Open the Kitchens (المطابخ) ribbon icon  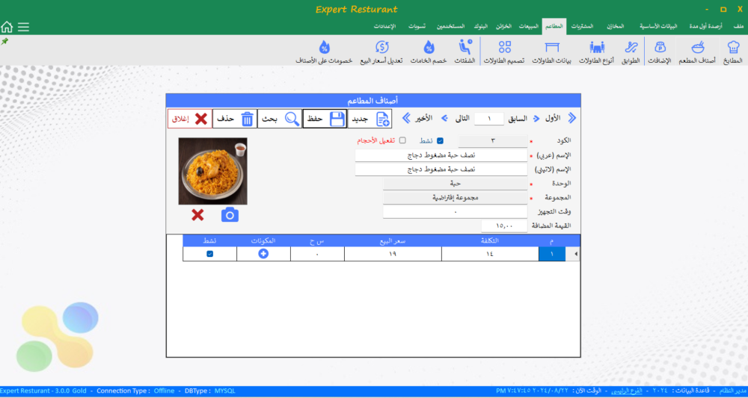732,51
